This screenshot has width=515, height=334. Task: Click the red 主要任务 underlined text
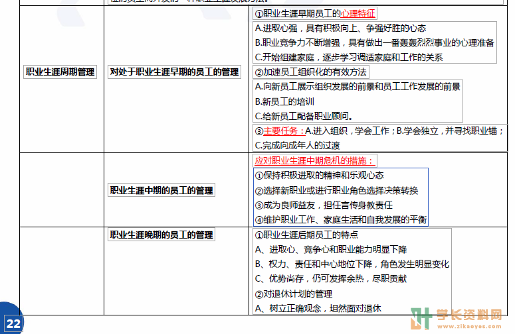point(284,131)
